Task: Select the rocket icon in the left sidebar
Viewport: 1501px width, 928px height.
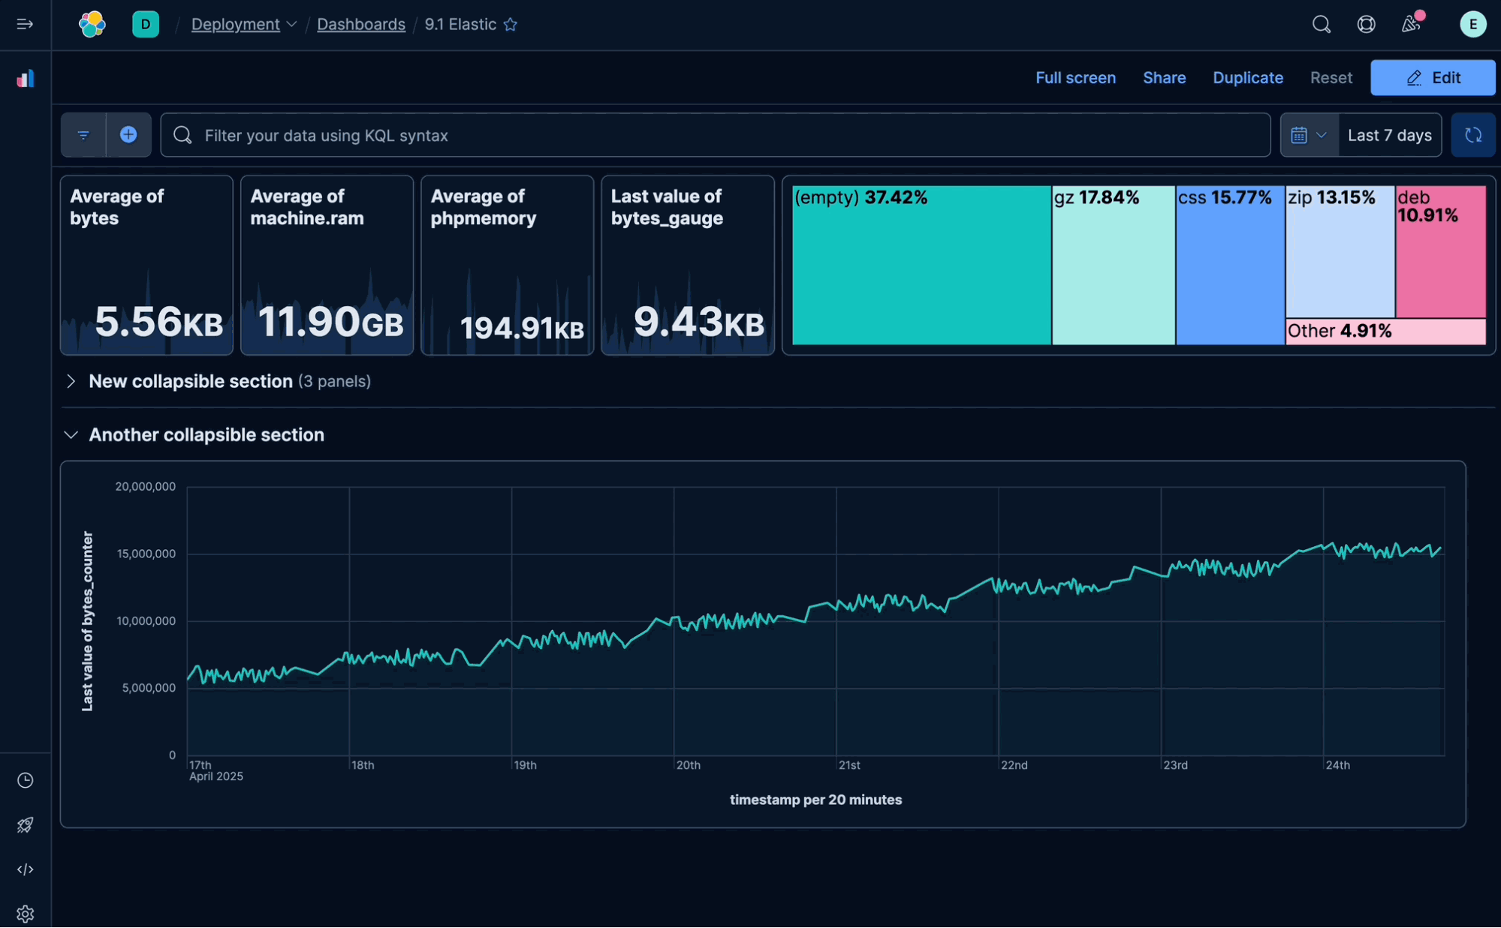Action: click(25, 825)
